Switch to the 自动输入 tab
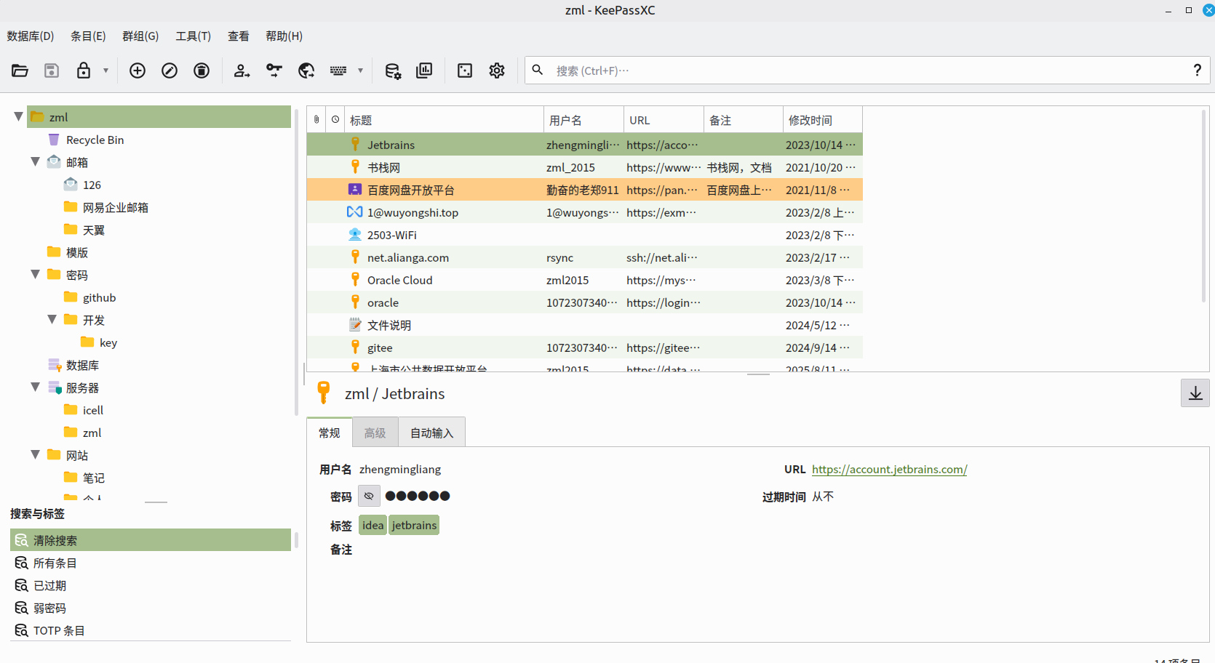Image resolution: width=1215 pixels, height=663 pixels. tap(431, 433)
